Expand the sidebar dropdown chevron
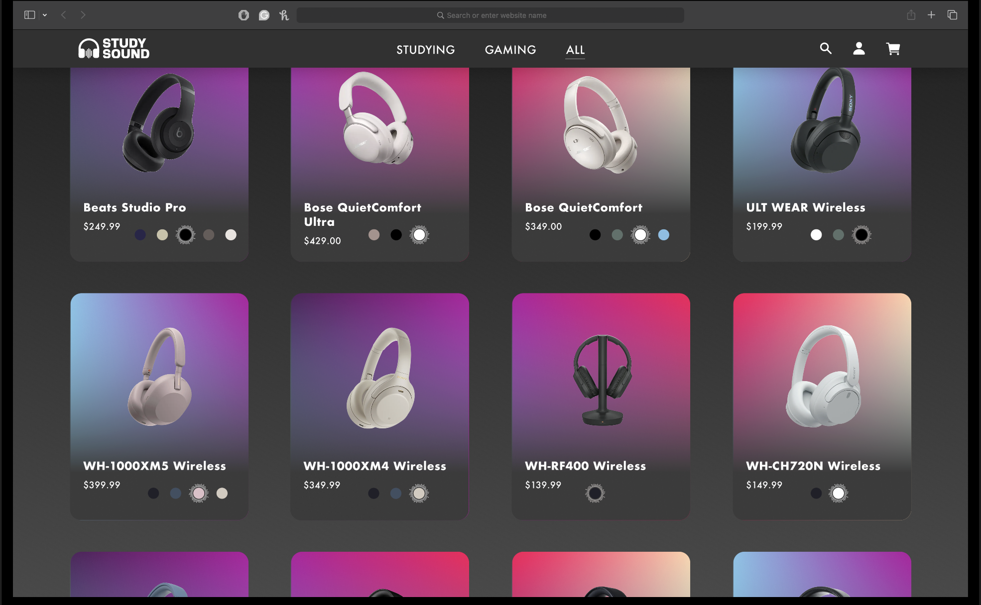The width and height of the screenshot is (981, 605). click(x=45, y=15)
